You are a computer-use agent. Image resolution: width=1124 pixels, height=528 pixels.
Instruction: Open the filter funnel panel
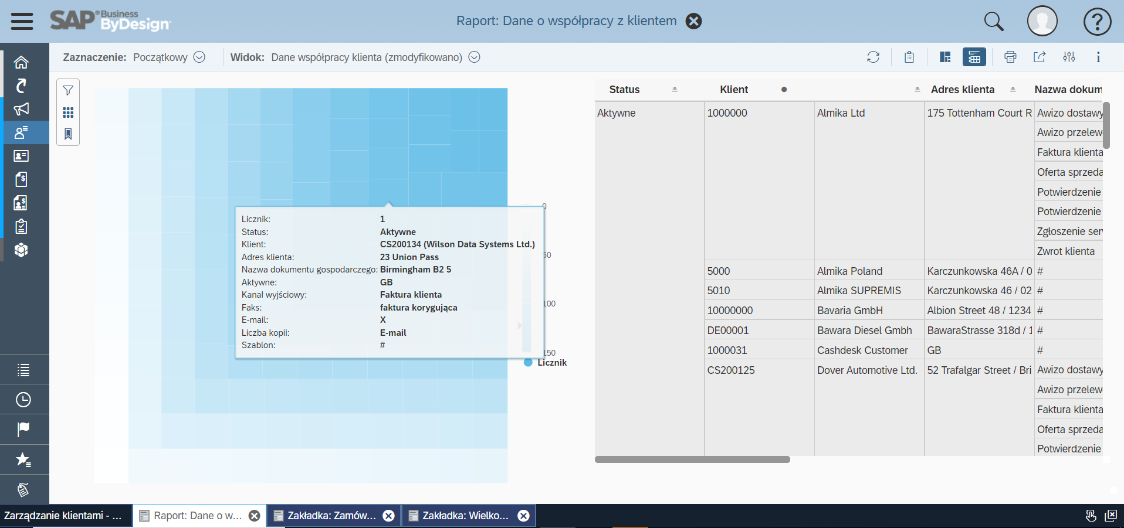point(68,90)
